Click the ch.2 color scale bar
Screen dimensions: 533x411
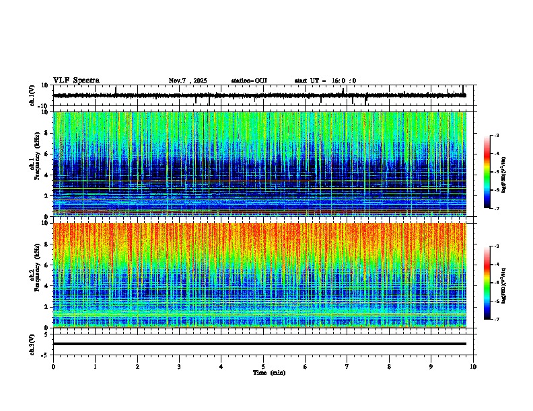coord(487,283)
